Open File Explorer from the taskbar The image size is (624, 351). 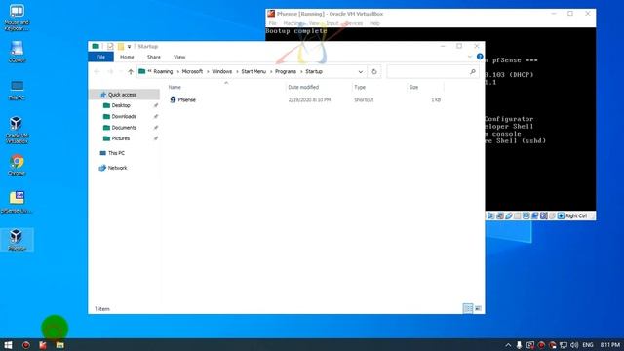tap(60, 344)
